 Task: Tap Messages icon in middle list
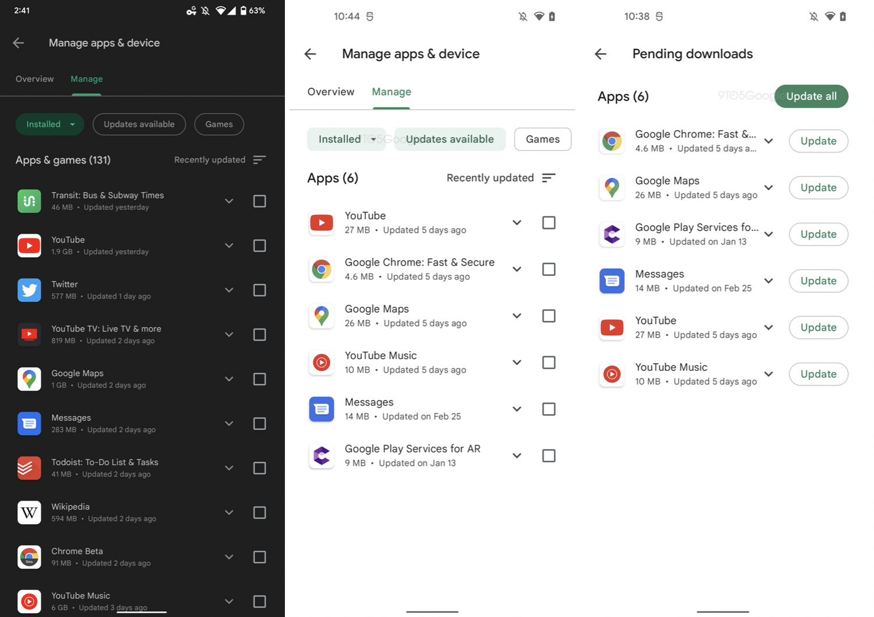(322, 409)
